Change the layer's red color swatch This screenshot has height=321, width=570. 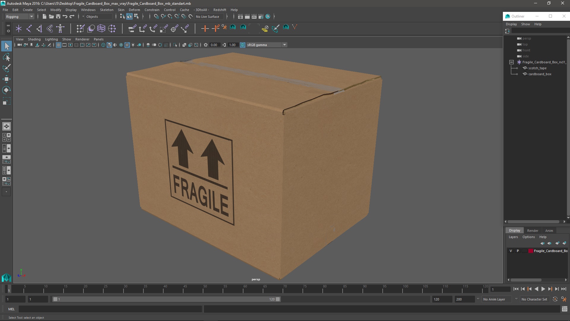[531, 251]
